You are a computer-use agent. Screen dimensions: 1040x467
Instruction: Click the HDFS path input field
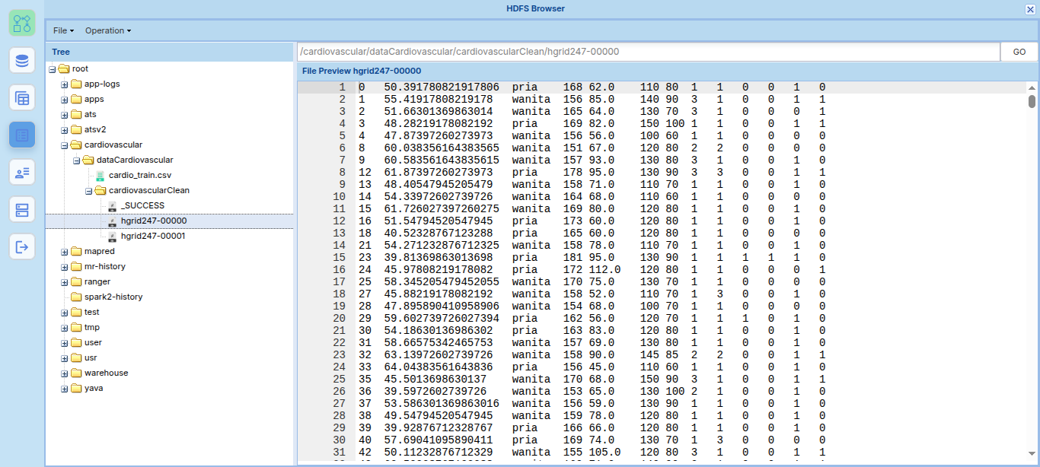648,52
